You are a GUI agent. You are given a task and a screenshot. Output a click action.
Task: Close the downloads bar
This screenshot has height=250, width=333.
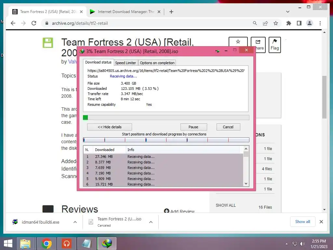pyautogui.click(x=321, y=222)
